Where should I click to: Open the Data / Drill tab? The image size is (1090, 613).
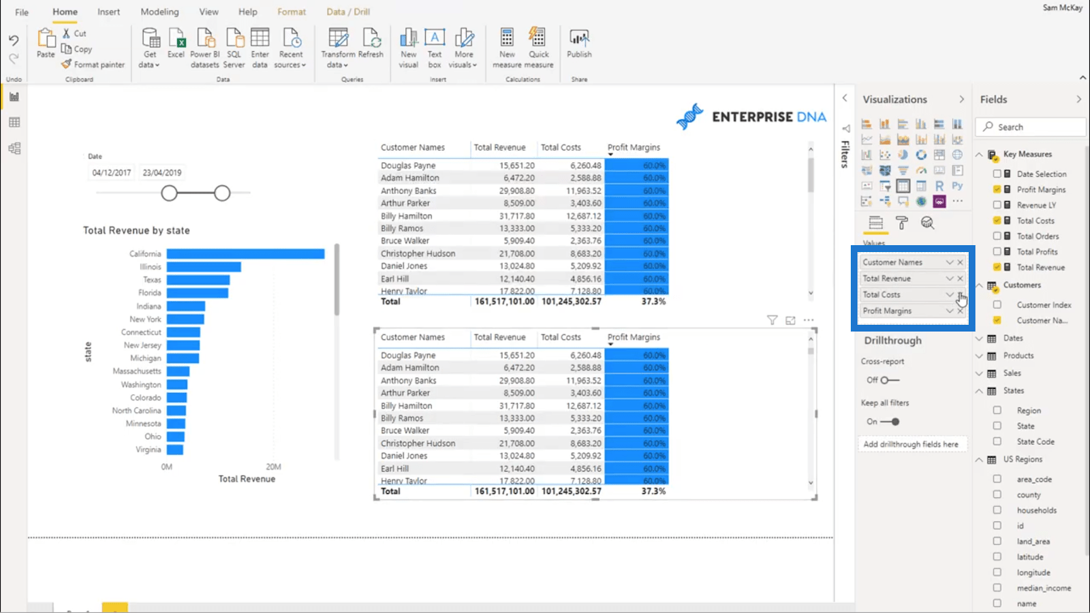(x=348, y=12)
